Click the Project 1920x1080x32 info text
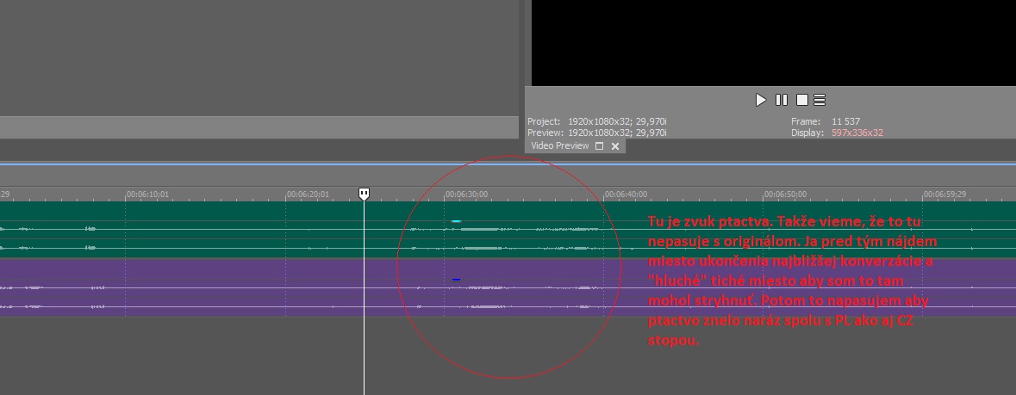 [597, 121]
